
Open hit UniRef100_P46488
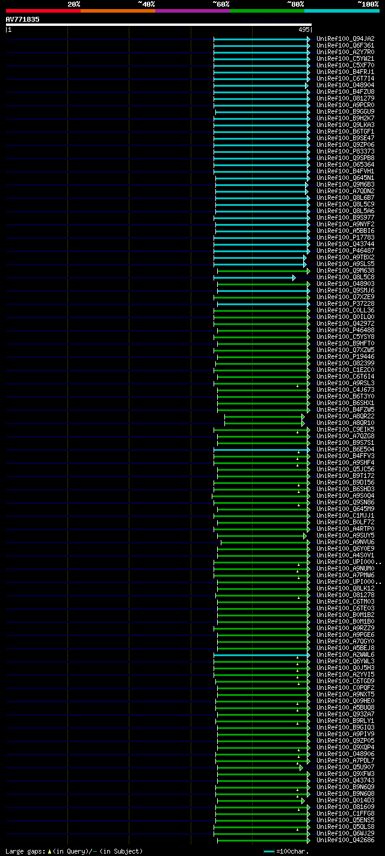click(345, 330)
